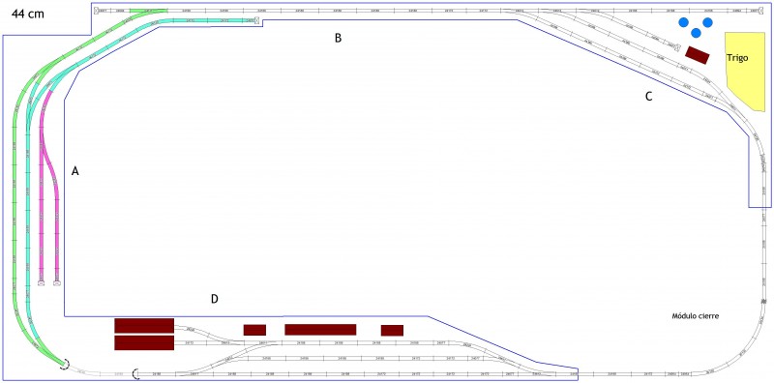Select the top-left blue silo circle
Screen dimensions: 774x383
[x=684, y=22]
